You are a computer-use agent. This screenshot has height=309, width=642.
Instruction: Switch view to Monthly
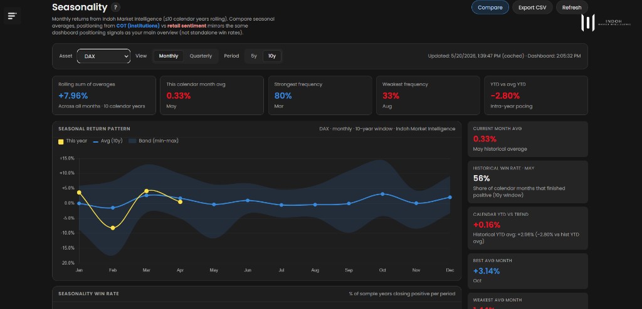(169, 56)
